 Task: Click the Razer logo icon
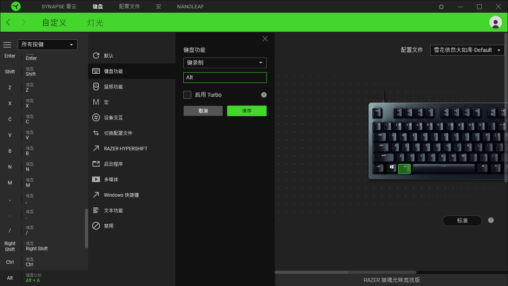[16, 6]
